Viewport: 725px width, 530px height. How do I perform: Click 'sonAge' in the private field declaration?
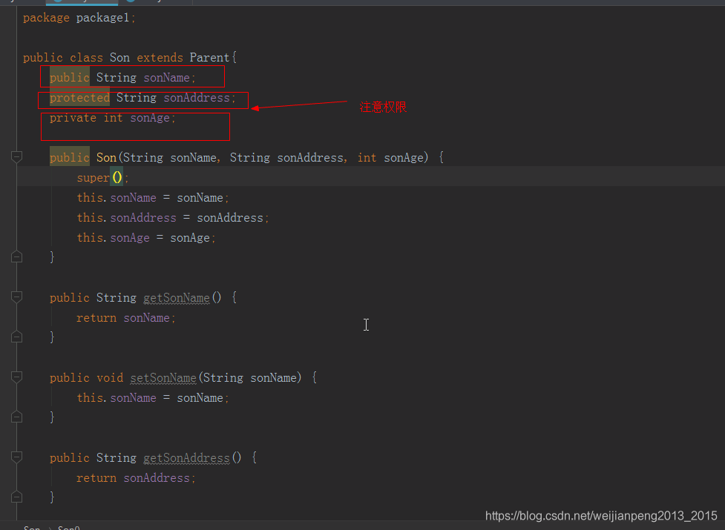click(150, 118)
